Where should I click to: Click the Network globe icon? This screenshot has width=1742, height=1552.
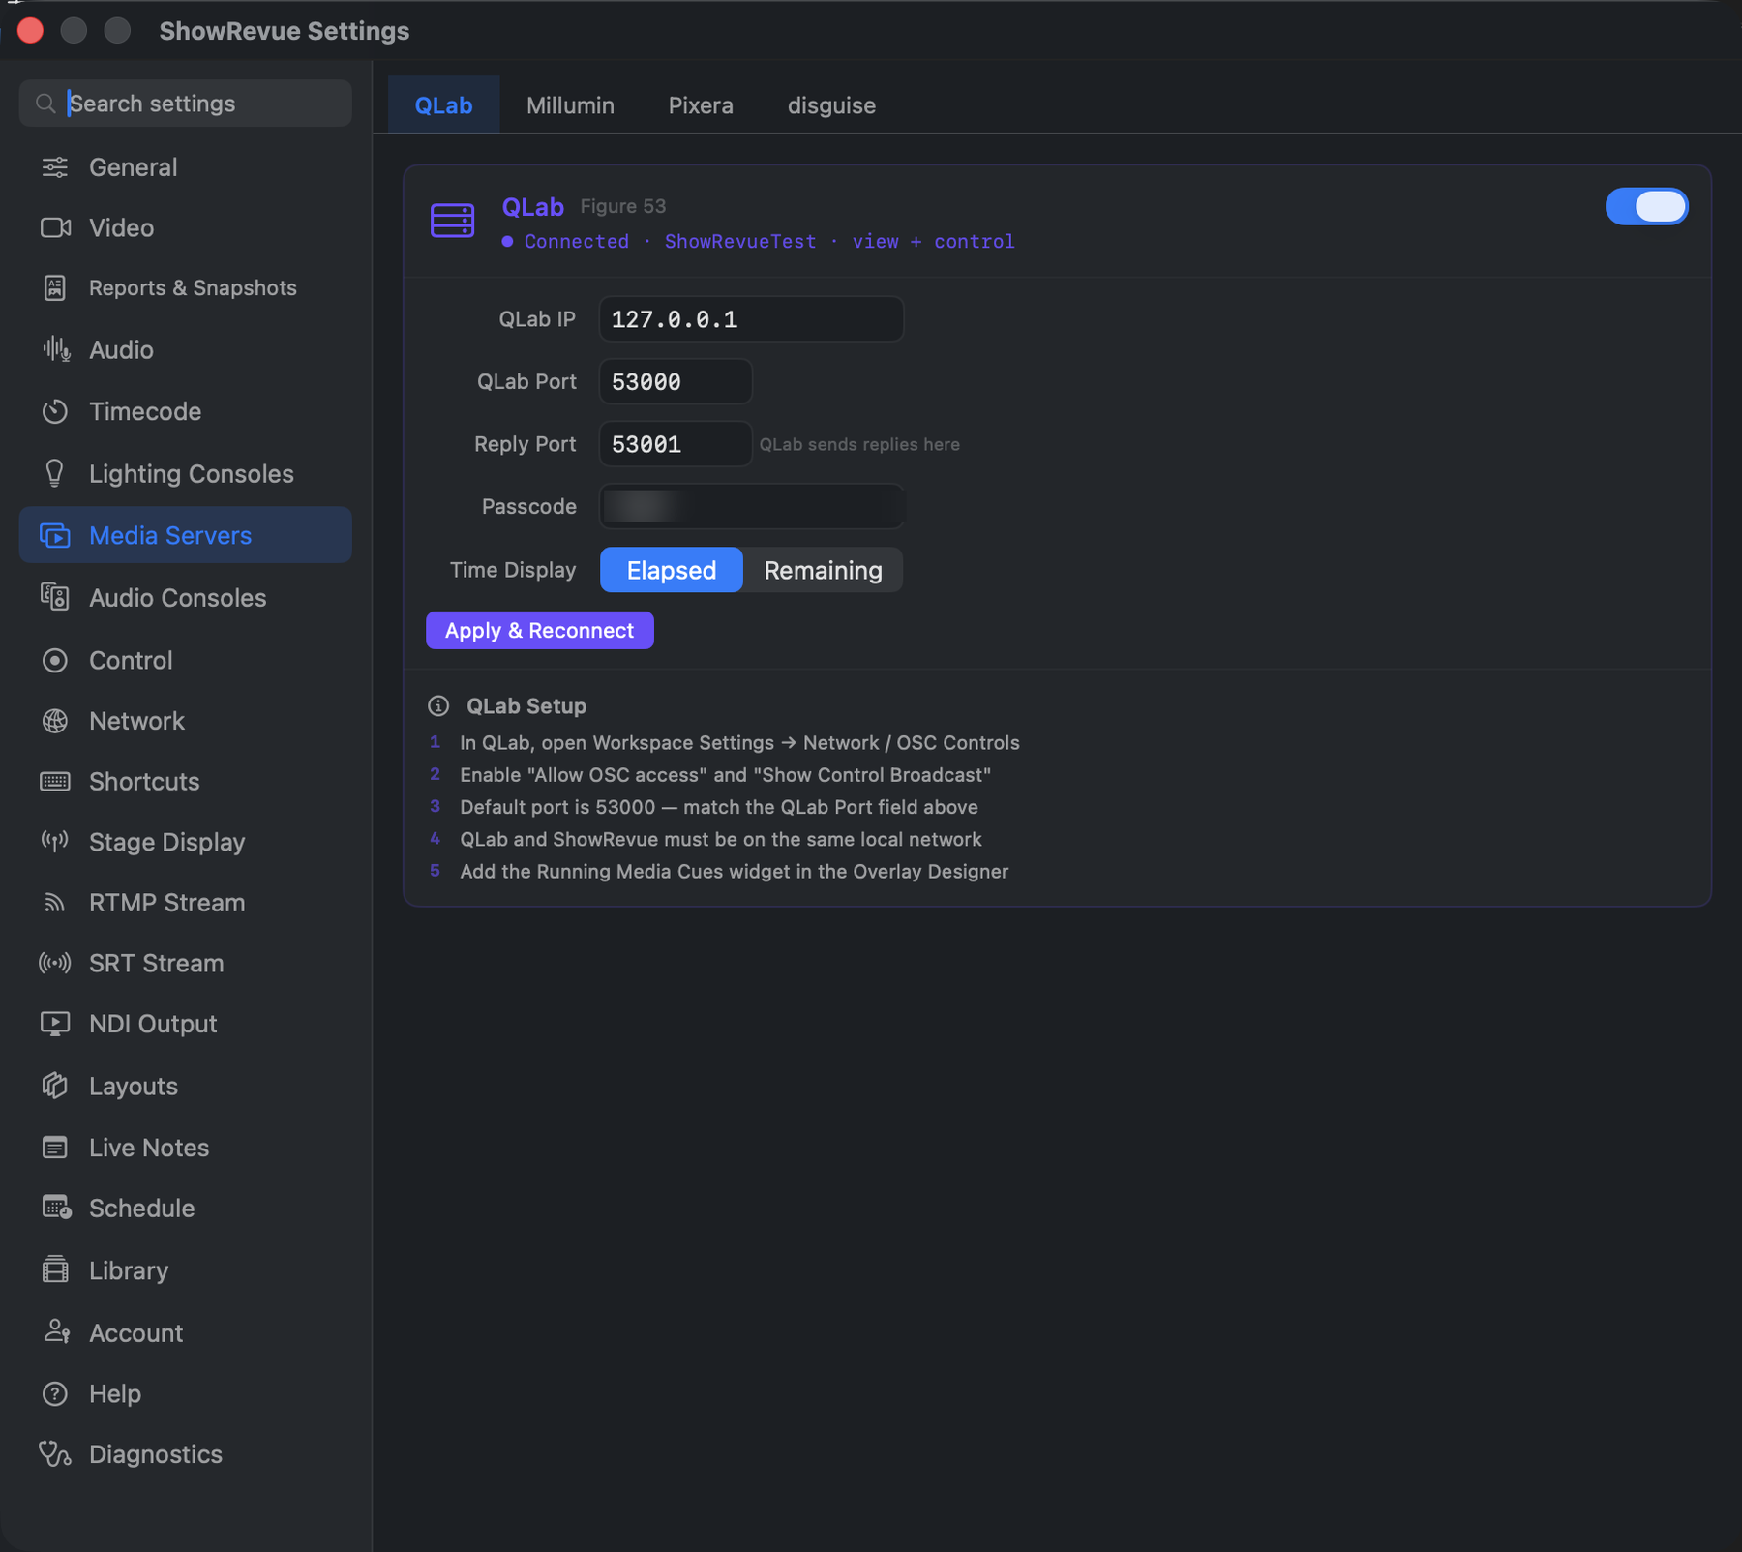(x=55, y=721)
